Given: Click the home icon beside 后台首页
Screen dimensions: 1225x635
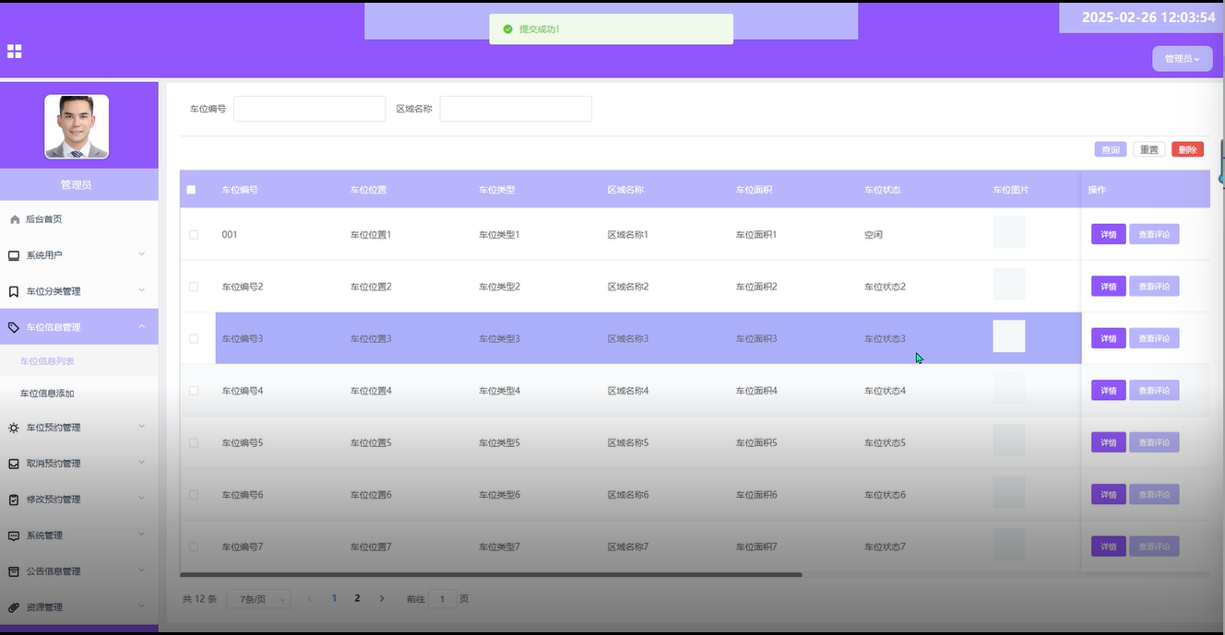Looking at the screenshot, I should [x=14, y=219].
